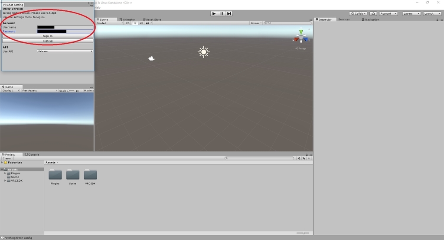Expand the Favorites tree arrow
The width and height of the screenshot is (444, 240).
(2, 163)
